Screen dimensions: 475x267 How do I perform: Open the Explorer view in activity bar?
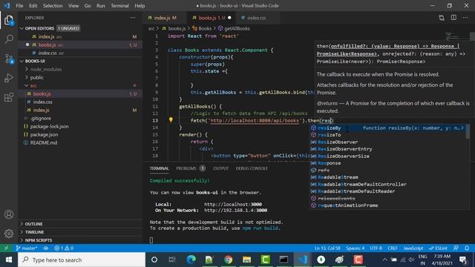point(9,21)
